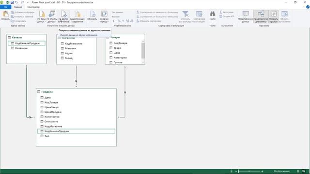Click the zoom slider in status bar
This screenshot has width=310, height=174.
249,171
